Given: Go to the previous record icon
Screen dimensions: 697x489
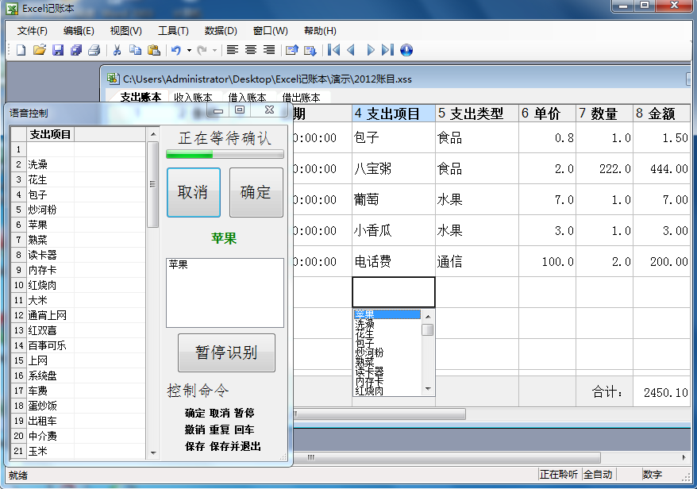Looking at the screenshot, I should (351, 50).
